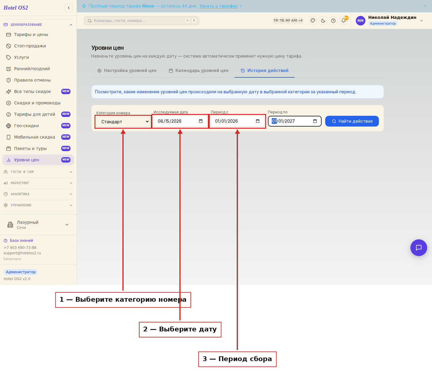Switch to Настройка уровней цен tab
The width and height of the screenshot is (432, 374).
[127, 70]
